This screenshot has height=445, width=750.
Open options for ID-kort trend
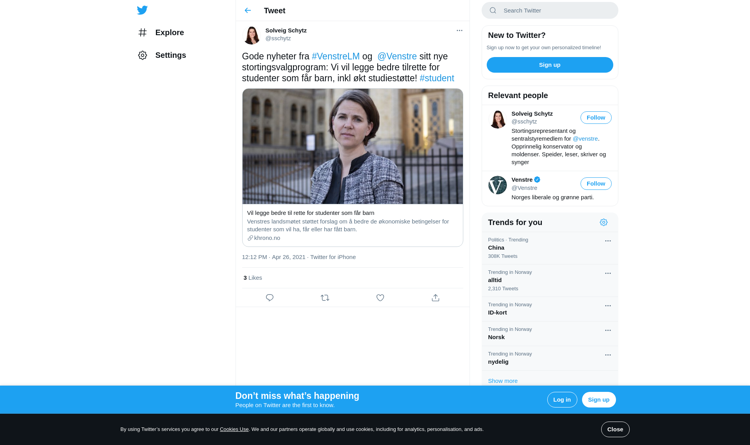point(608,306)
